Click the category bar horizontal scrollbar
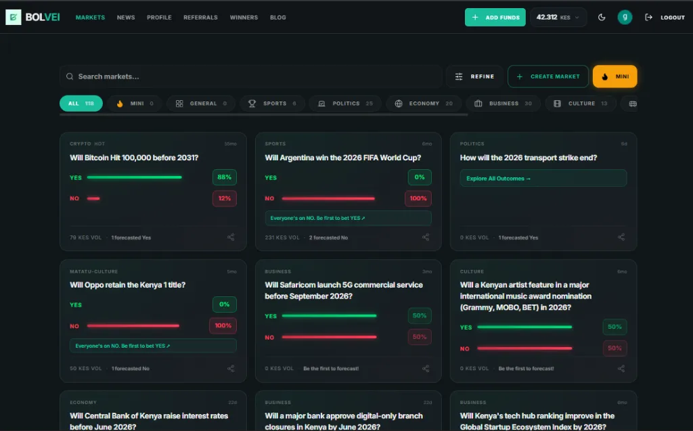 (263, 114)
